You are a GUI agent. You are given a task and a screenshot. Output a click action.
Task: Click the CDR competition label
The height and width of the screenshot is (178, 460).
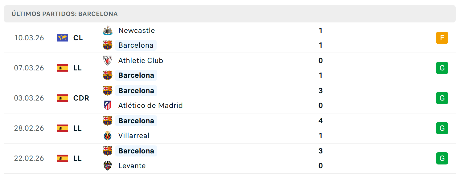pos(81,98)
